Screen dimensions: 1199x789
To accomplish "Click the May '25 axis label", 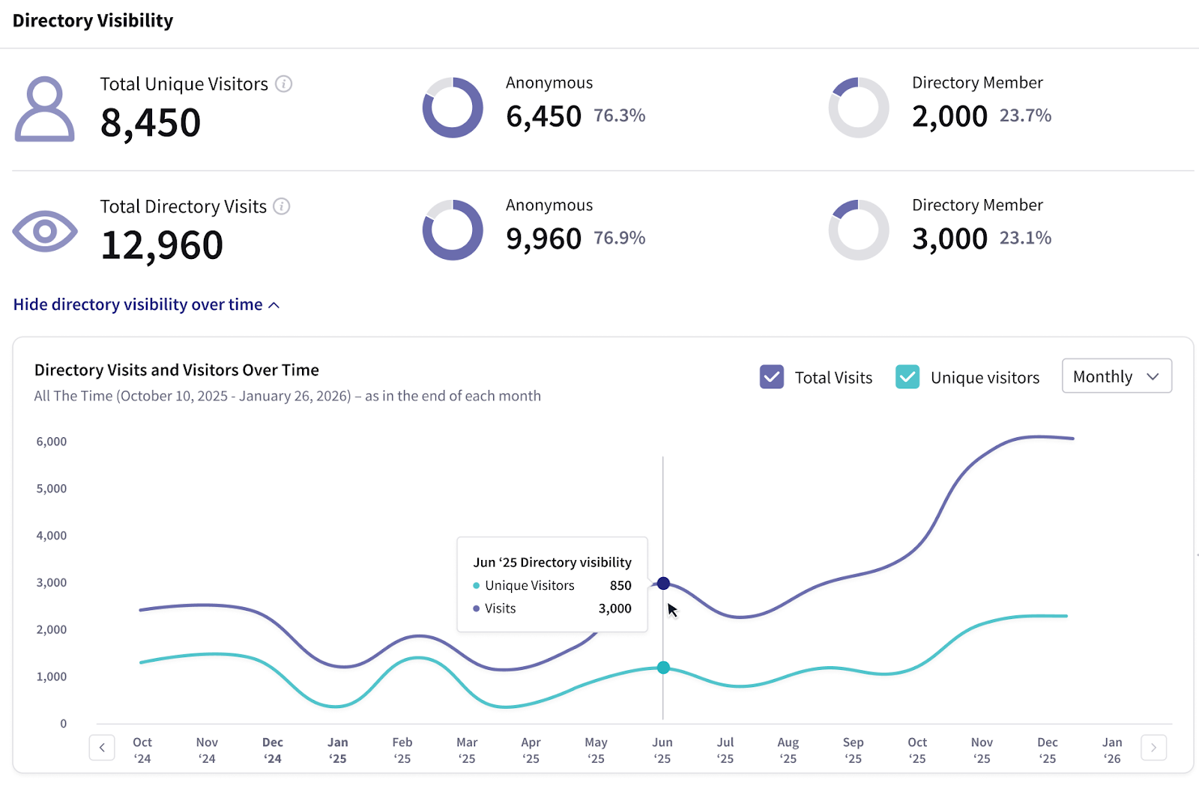I will [x=596, y=750].
